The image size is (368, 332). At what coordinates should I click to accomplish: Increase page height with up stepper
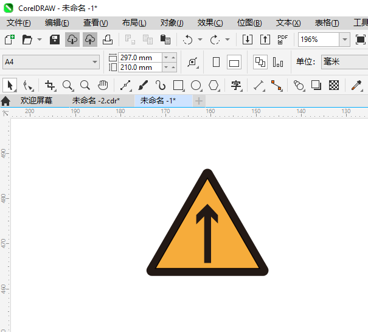coord(173,67)
